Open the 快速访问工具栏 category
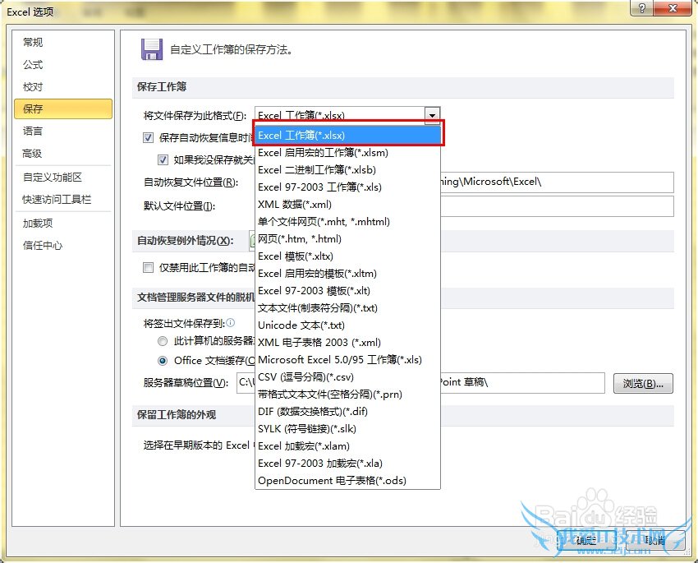 click(x=63, y=199)
